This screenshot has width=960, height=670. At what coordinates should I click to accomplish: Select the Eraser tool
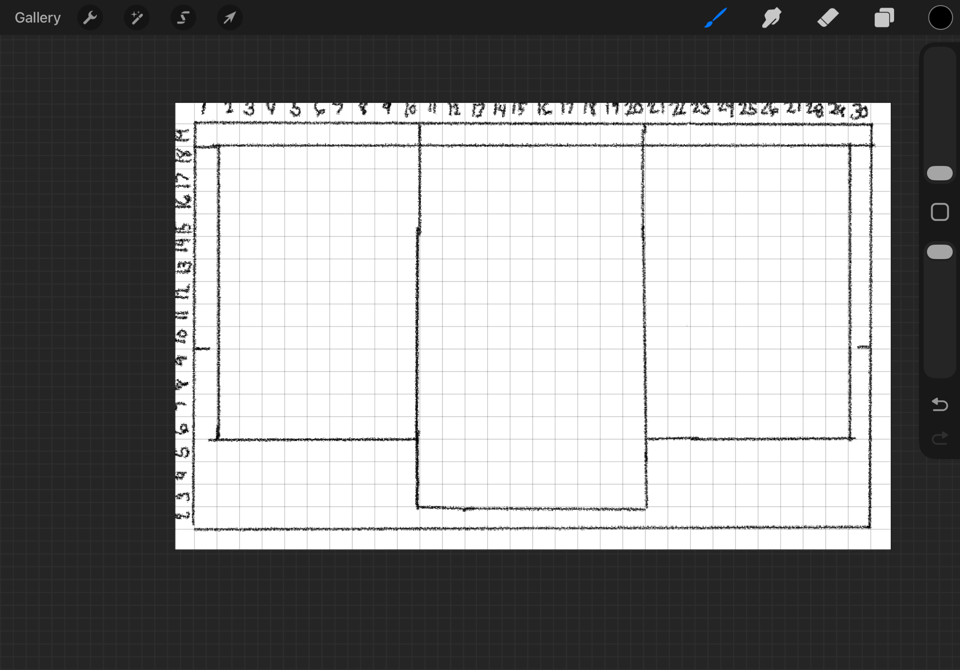[x=828, y=18]
